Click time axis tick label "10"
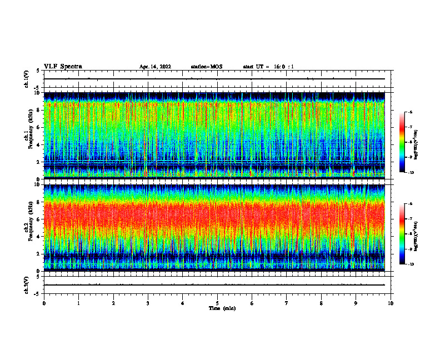The image size is (440, 340). [x=391, y=303]
